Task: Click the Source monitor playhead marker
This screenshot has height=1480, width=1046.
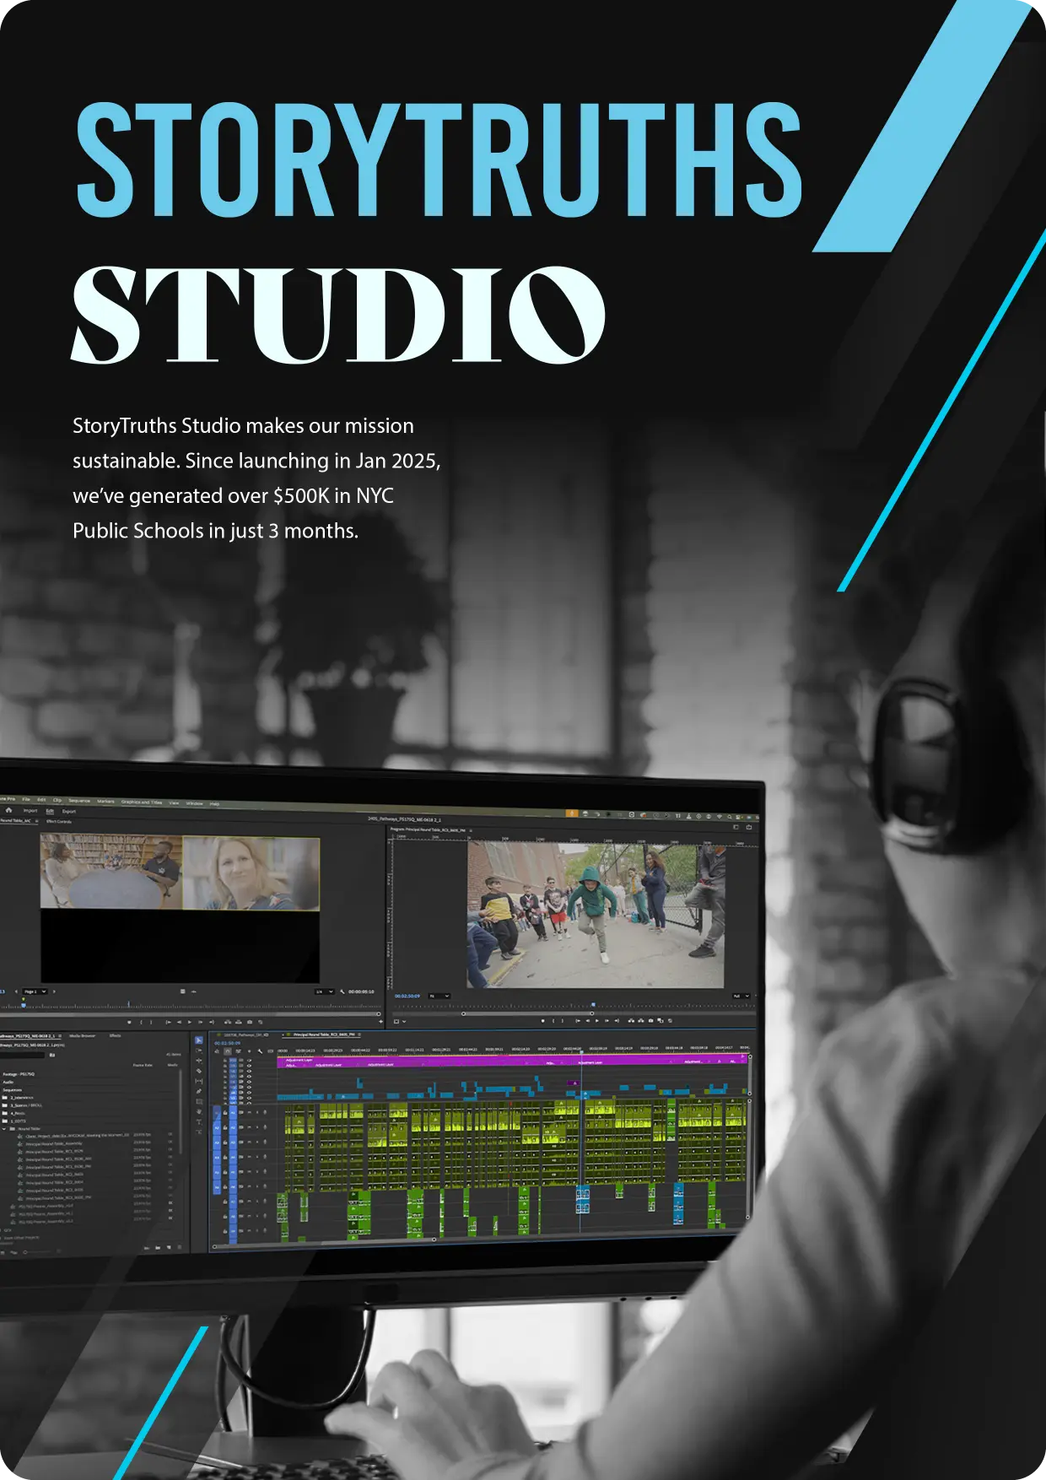Action: coord(24,1005)
